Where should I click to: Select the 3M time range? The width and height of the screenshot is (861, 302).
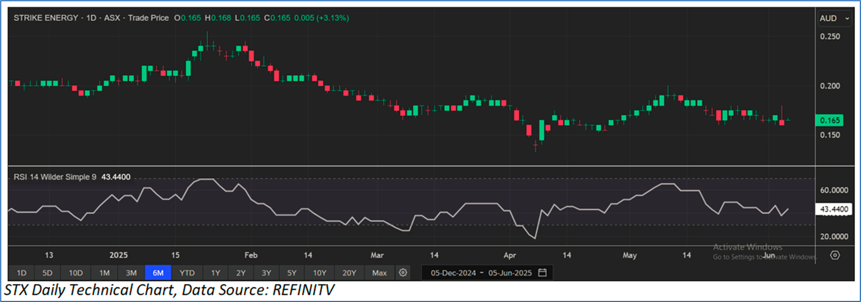click(131, 273)
